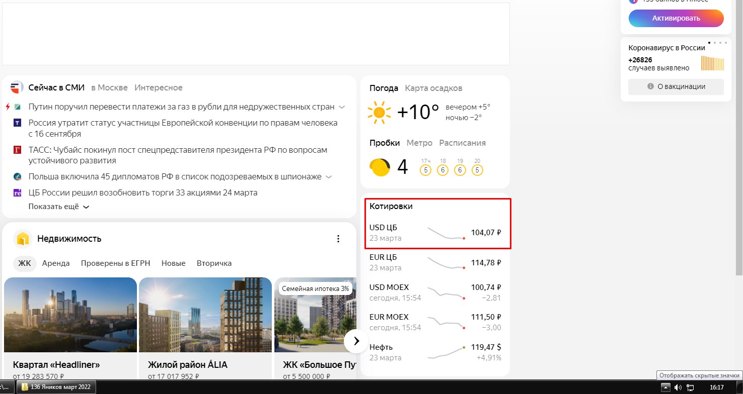This screenshot has height=394, width=743.
Task: Open the Семейная ипотека 3% property photo
Action: pos(315,315)
